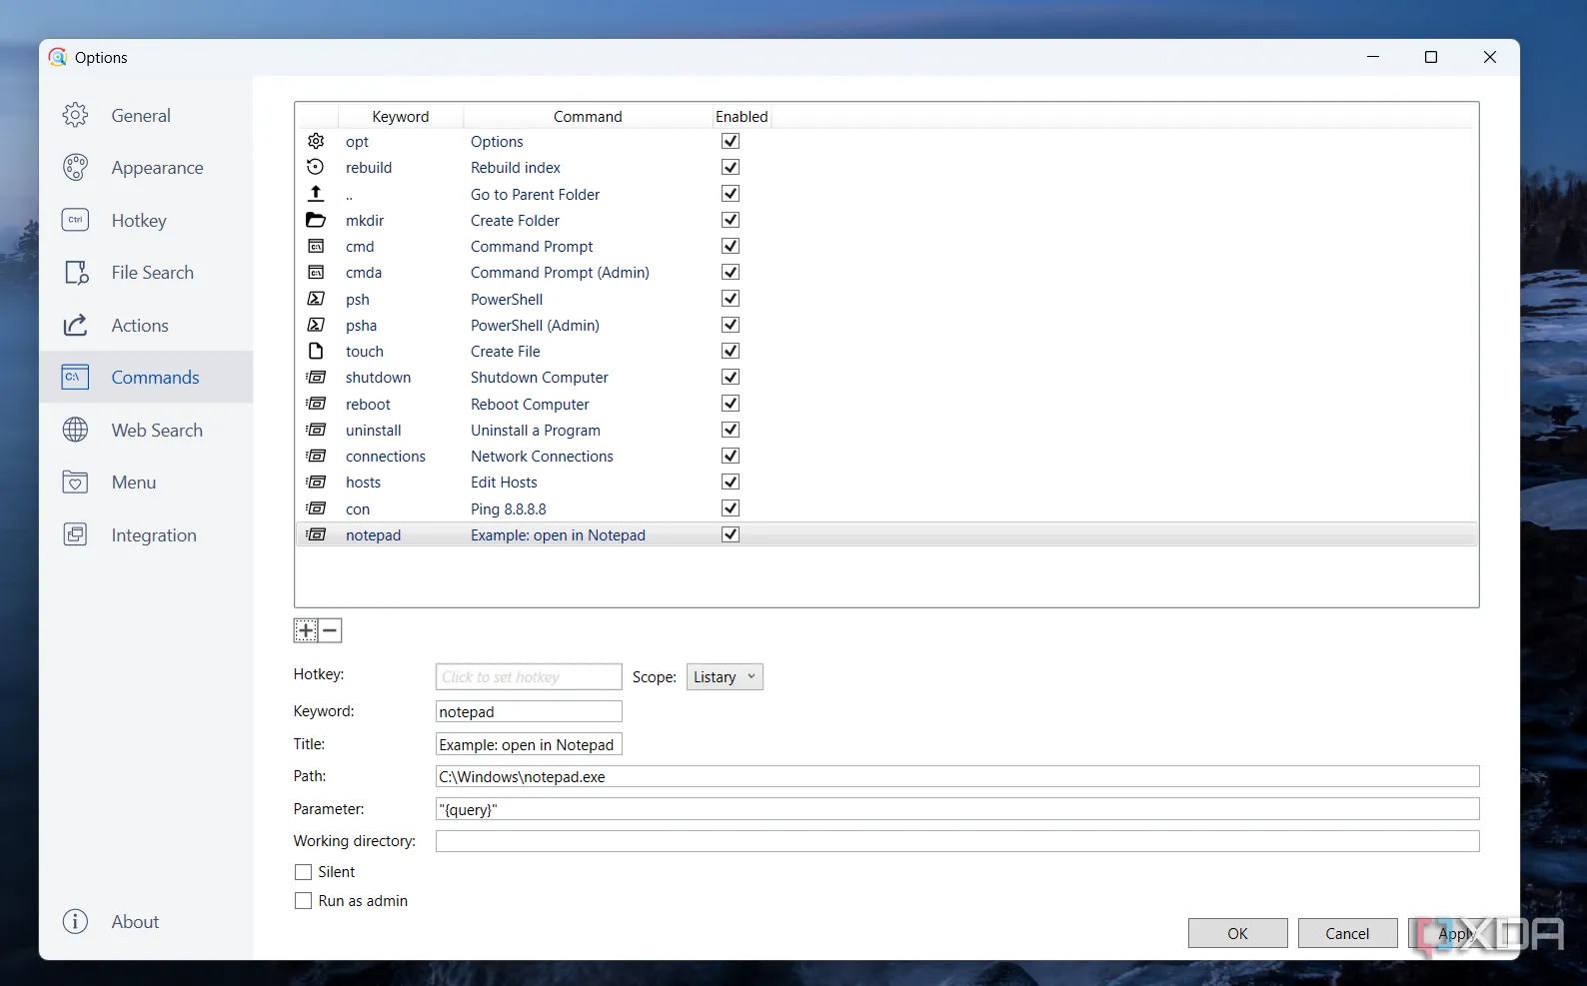Click into the Keyword field containing notepad
Image resolution: width=1587 pixels, height=986 pixels.
pyautogui.click(x=529, y=711)
